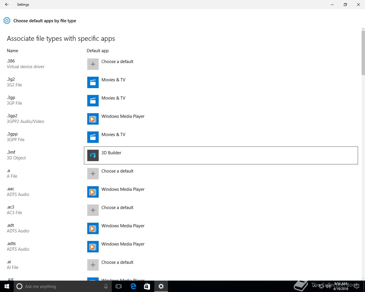Screen dimensions: 365x292
Task: Click the scrollbar down arrow
Action: pos(363,279)
